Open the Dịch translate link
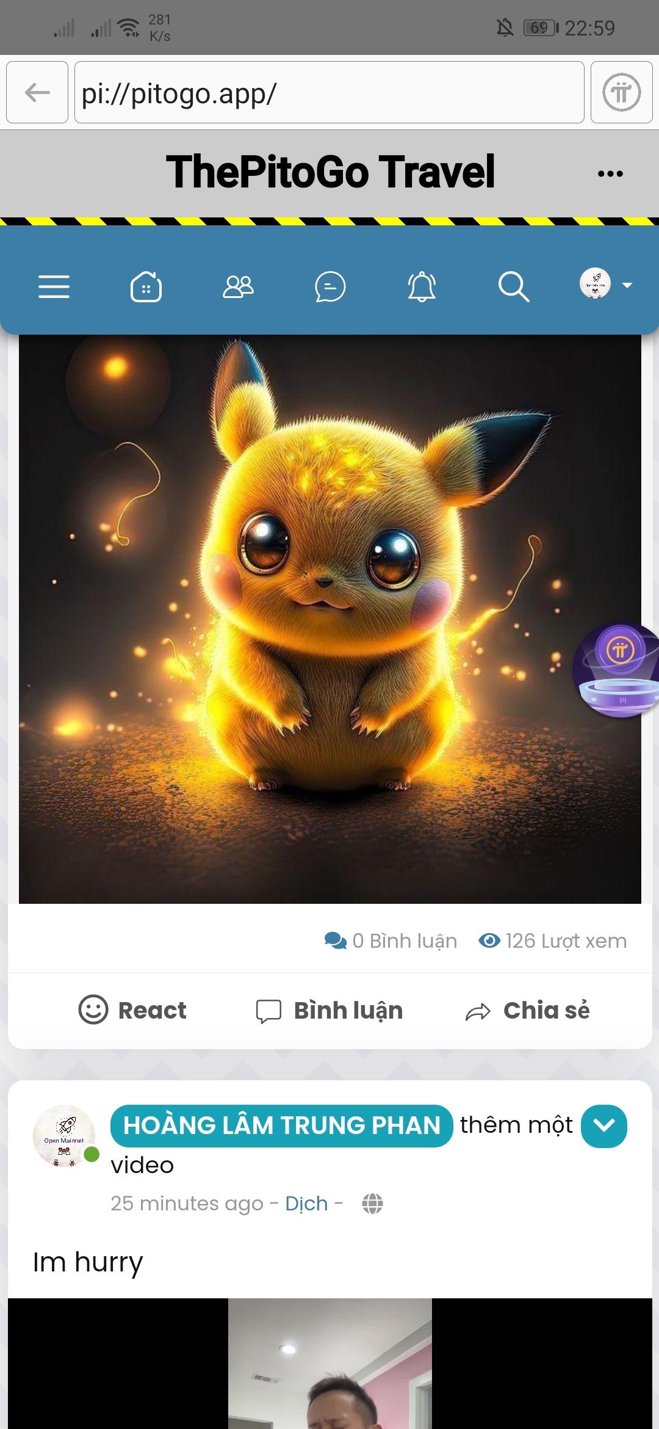The width and height of the screenshot is (659, 1429). (306, 1203)
